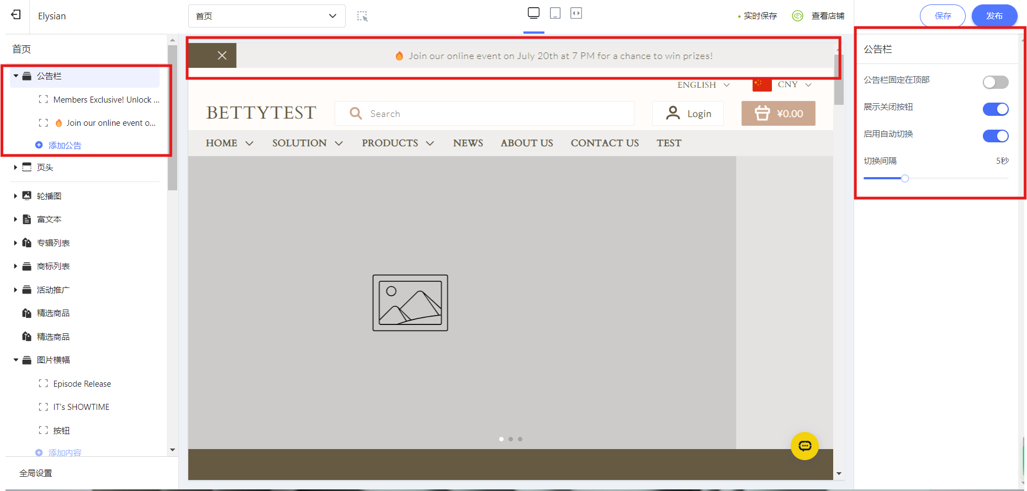1027x491 pixels.
Task: Collapse the 公告栏 tree section
Action: [x=16, y=76]
